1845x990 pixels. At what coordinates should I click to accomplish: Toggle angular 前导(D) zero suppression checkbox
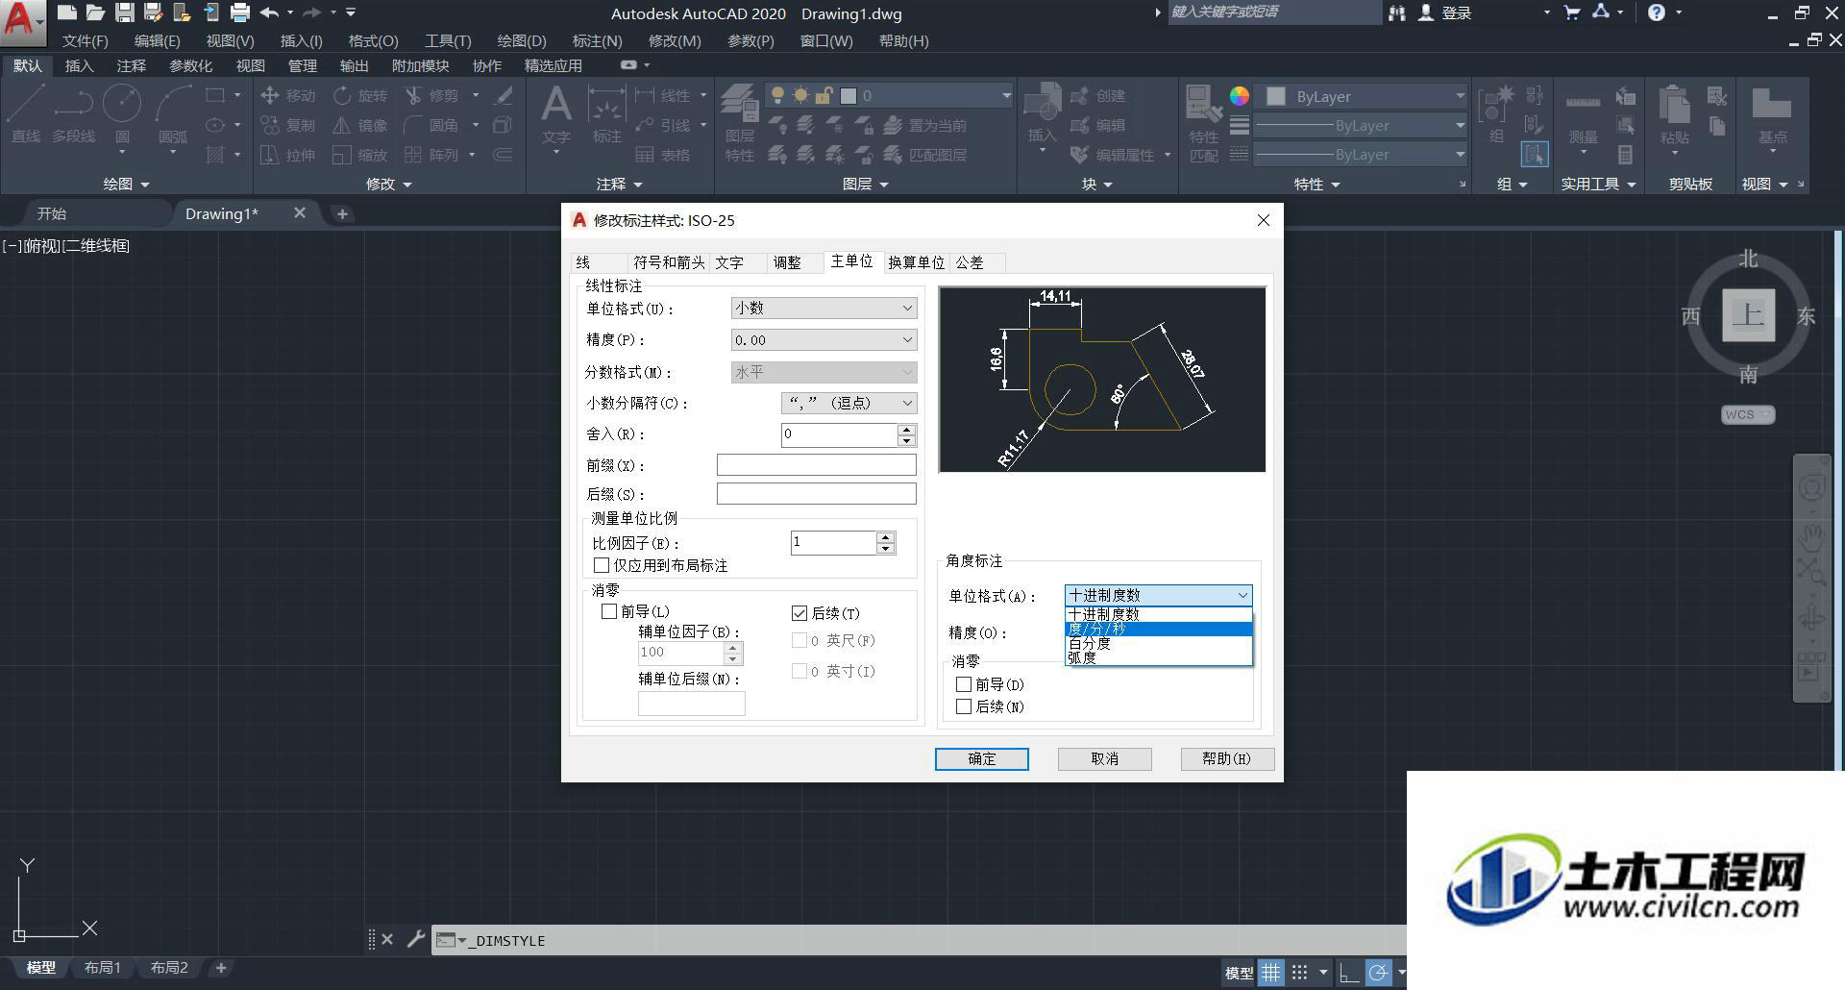click(x=964, y=684)
